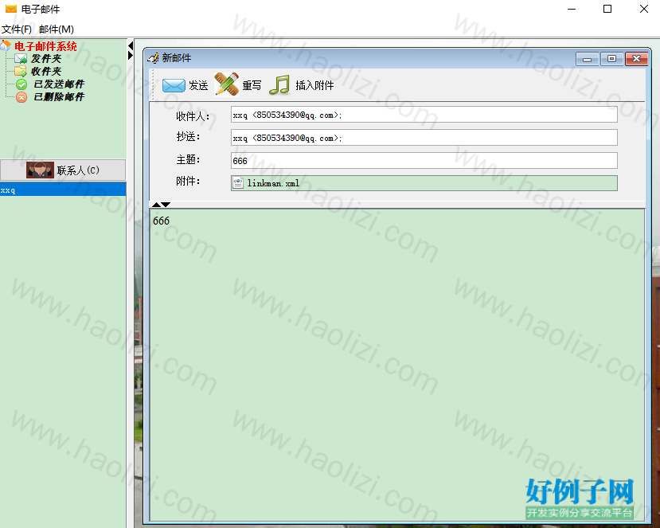This screenshot has width=660, height=528.
Task: Click the envelope Send icon
Action: pos(174,85)
